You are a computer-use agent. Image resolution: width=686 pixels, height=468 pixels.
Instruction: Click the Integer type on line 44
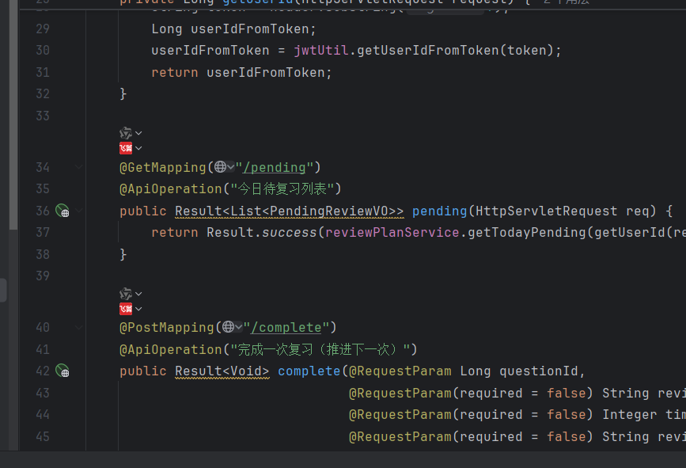[629, 415]
